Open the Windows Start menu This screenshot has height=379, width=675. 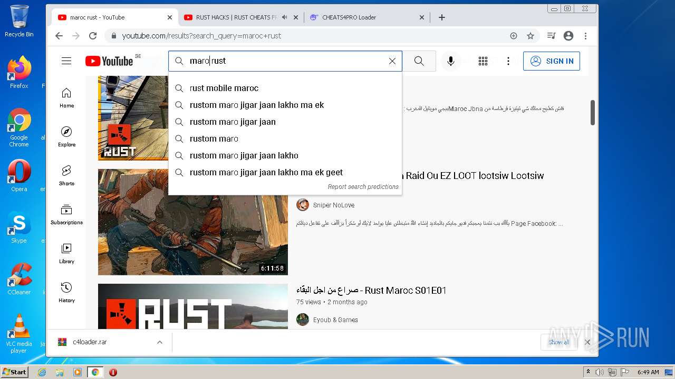coord(15,372)
